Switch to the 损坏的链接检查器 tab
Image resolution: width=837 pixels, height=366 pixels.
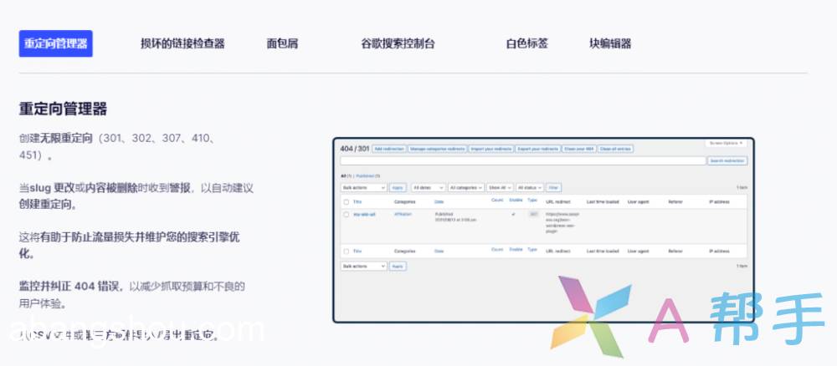point(182,43)
